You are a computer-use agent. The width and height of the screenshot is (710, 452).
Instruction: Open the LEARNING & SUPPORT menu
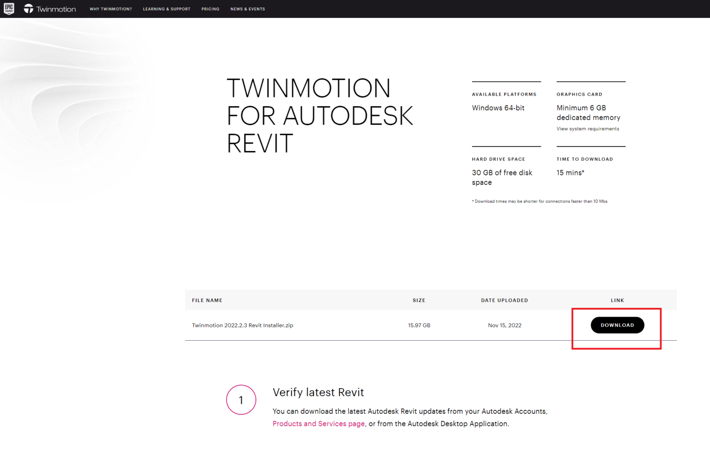click(166, 9)
